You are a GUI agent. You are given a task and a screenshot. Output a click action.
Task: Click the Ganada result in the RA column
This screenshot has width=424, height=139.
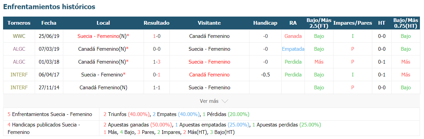pos(293,36)
